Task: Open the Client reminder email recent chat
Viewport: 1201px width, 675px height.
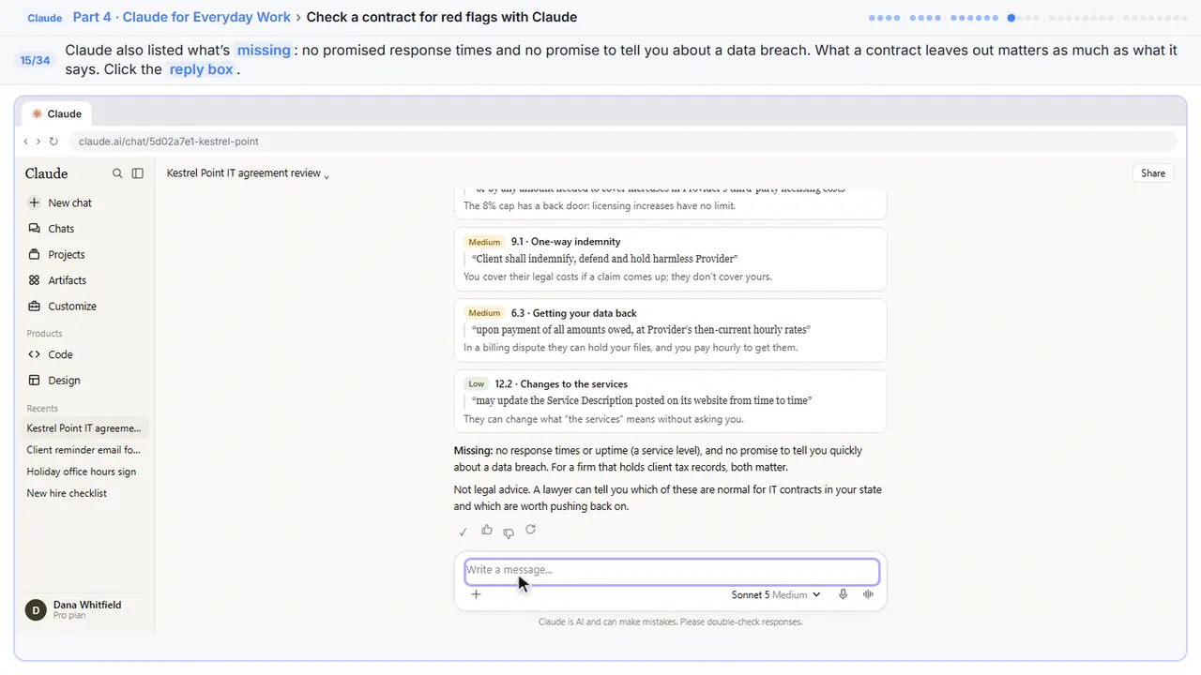Action: click(85, 450)
